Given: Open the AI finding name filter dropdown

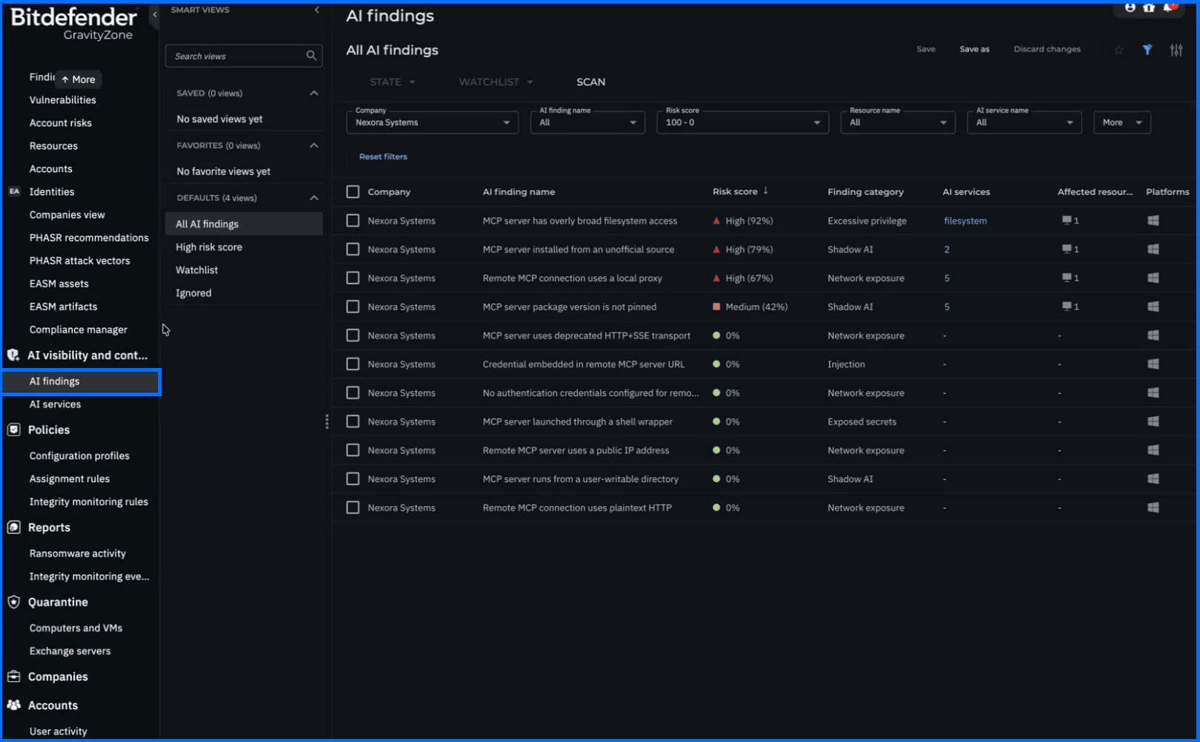Looking at the screenshot, I should [x=587, y=122].
